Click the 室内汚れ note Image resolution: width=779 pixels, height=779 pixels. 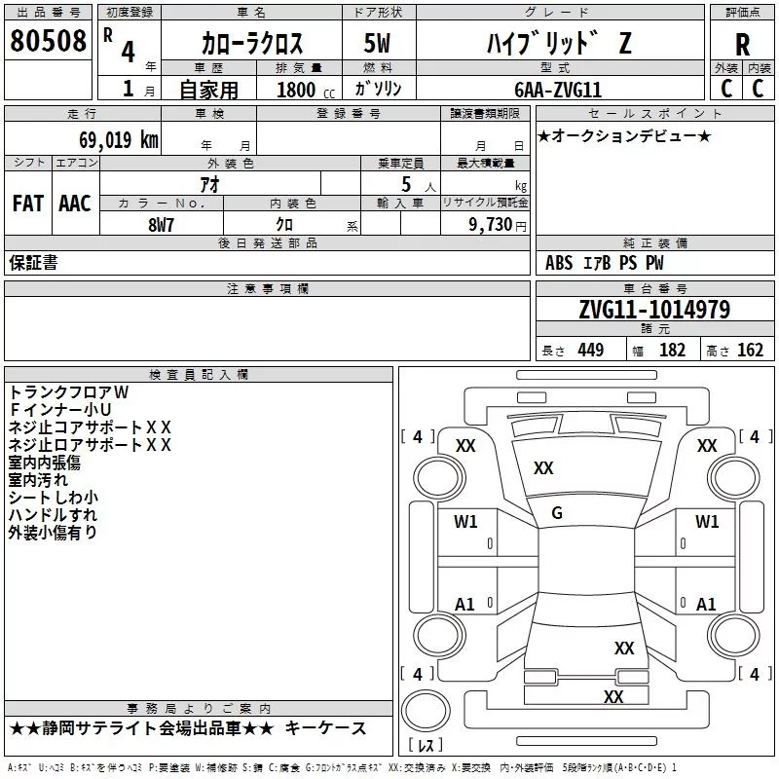(38, 480)
